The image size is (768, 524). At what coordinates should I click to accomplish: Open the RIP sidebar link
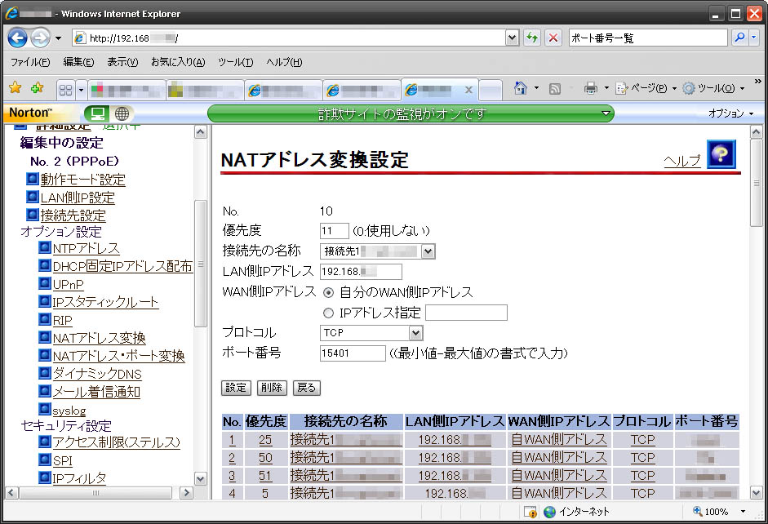[x=62, y=320]
